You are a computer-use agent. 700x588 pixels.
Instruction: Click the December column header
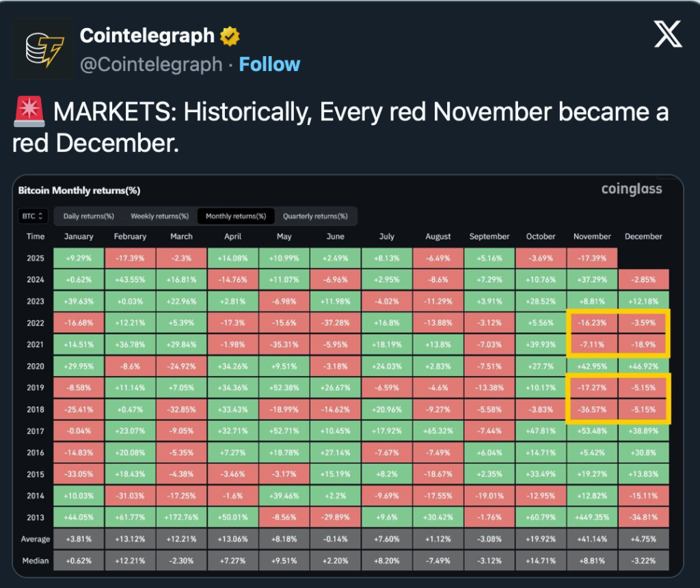point(643,237)
